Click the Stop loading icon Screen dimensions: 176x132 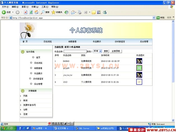[26, 12]
